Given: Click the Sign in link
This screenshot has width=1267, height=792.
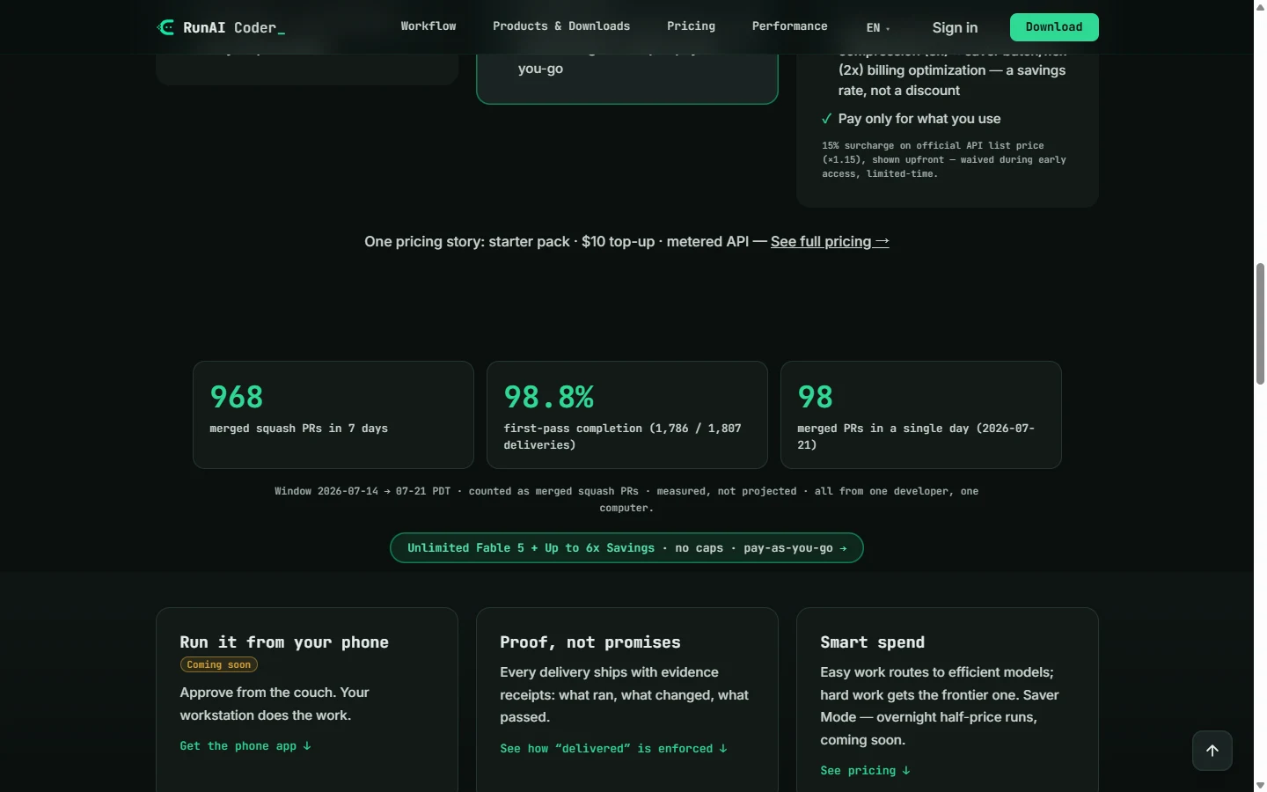Looking at the screenshot, I should [x=955, y=27].
